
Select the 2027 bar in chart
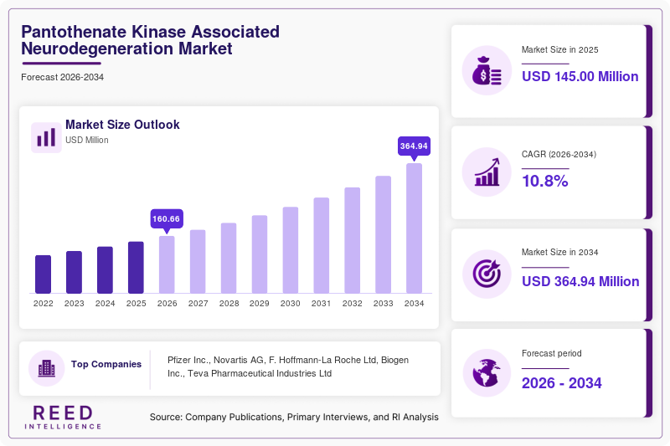pyautogui.click(x=198, y=262)
